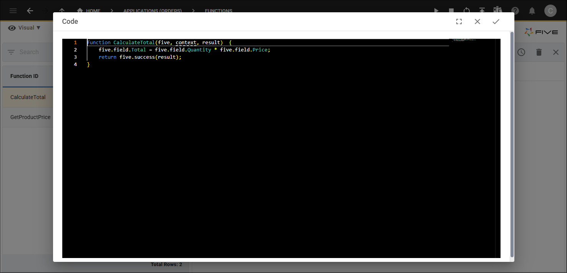Confirm the code with the checkmark icon

click(x=496, y=22)
